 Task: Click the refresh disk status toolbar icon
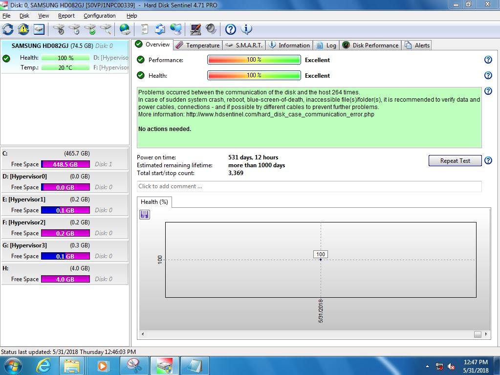click(x=8, y=29)
